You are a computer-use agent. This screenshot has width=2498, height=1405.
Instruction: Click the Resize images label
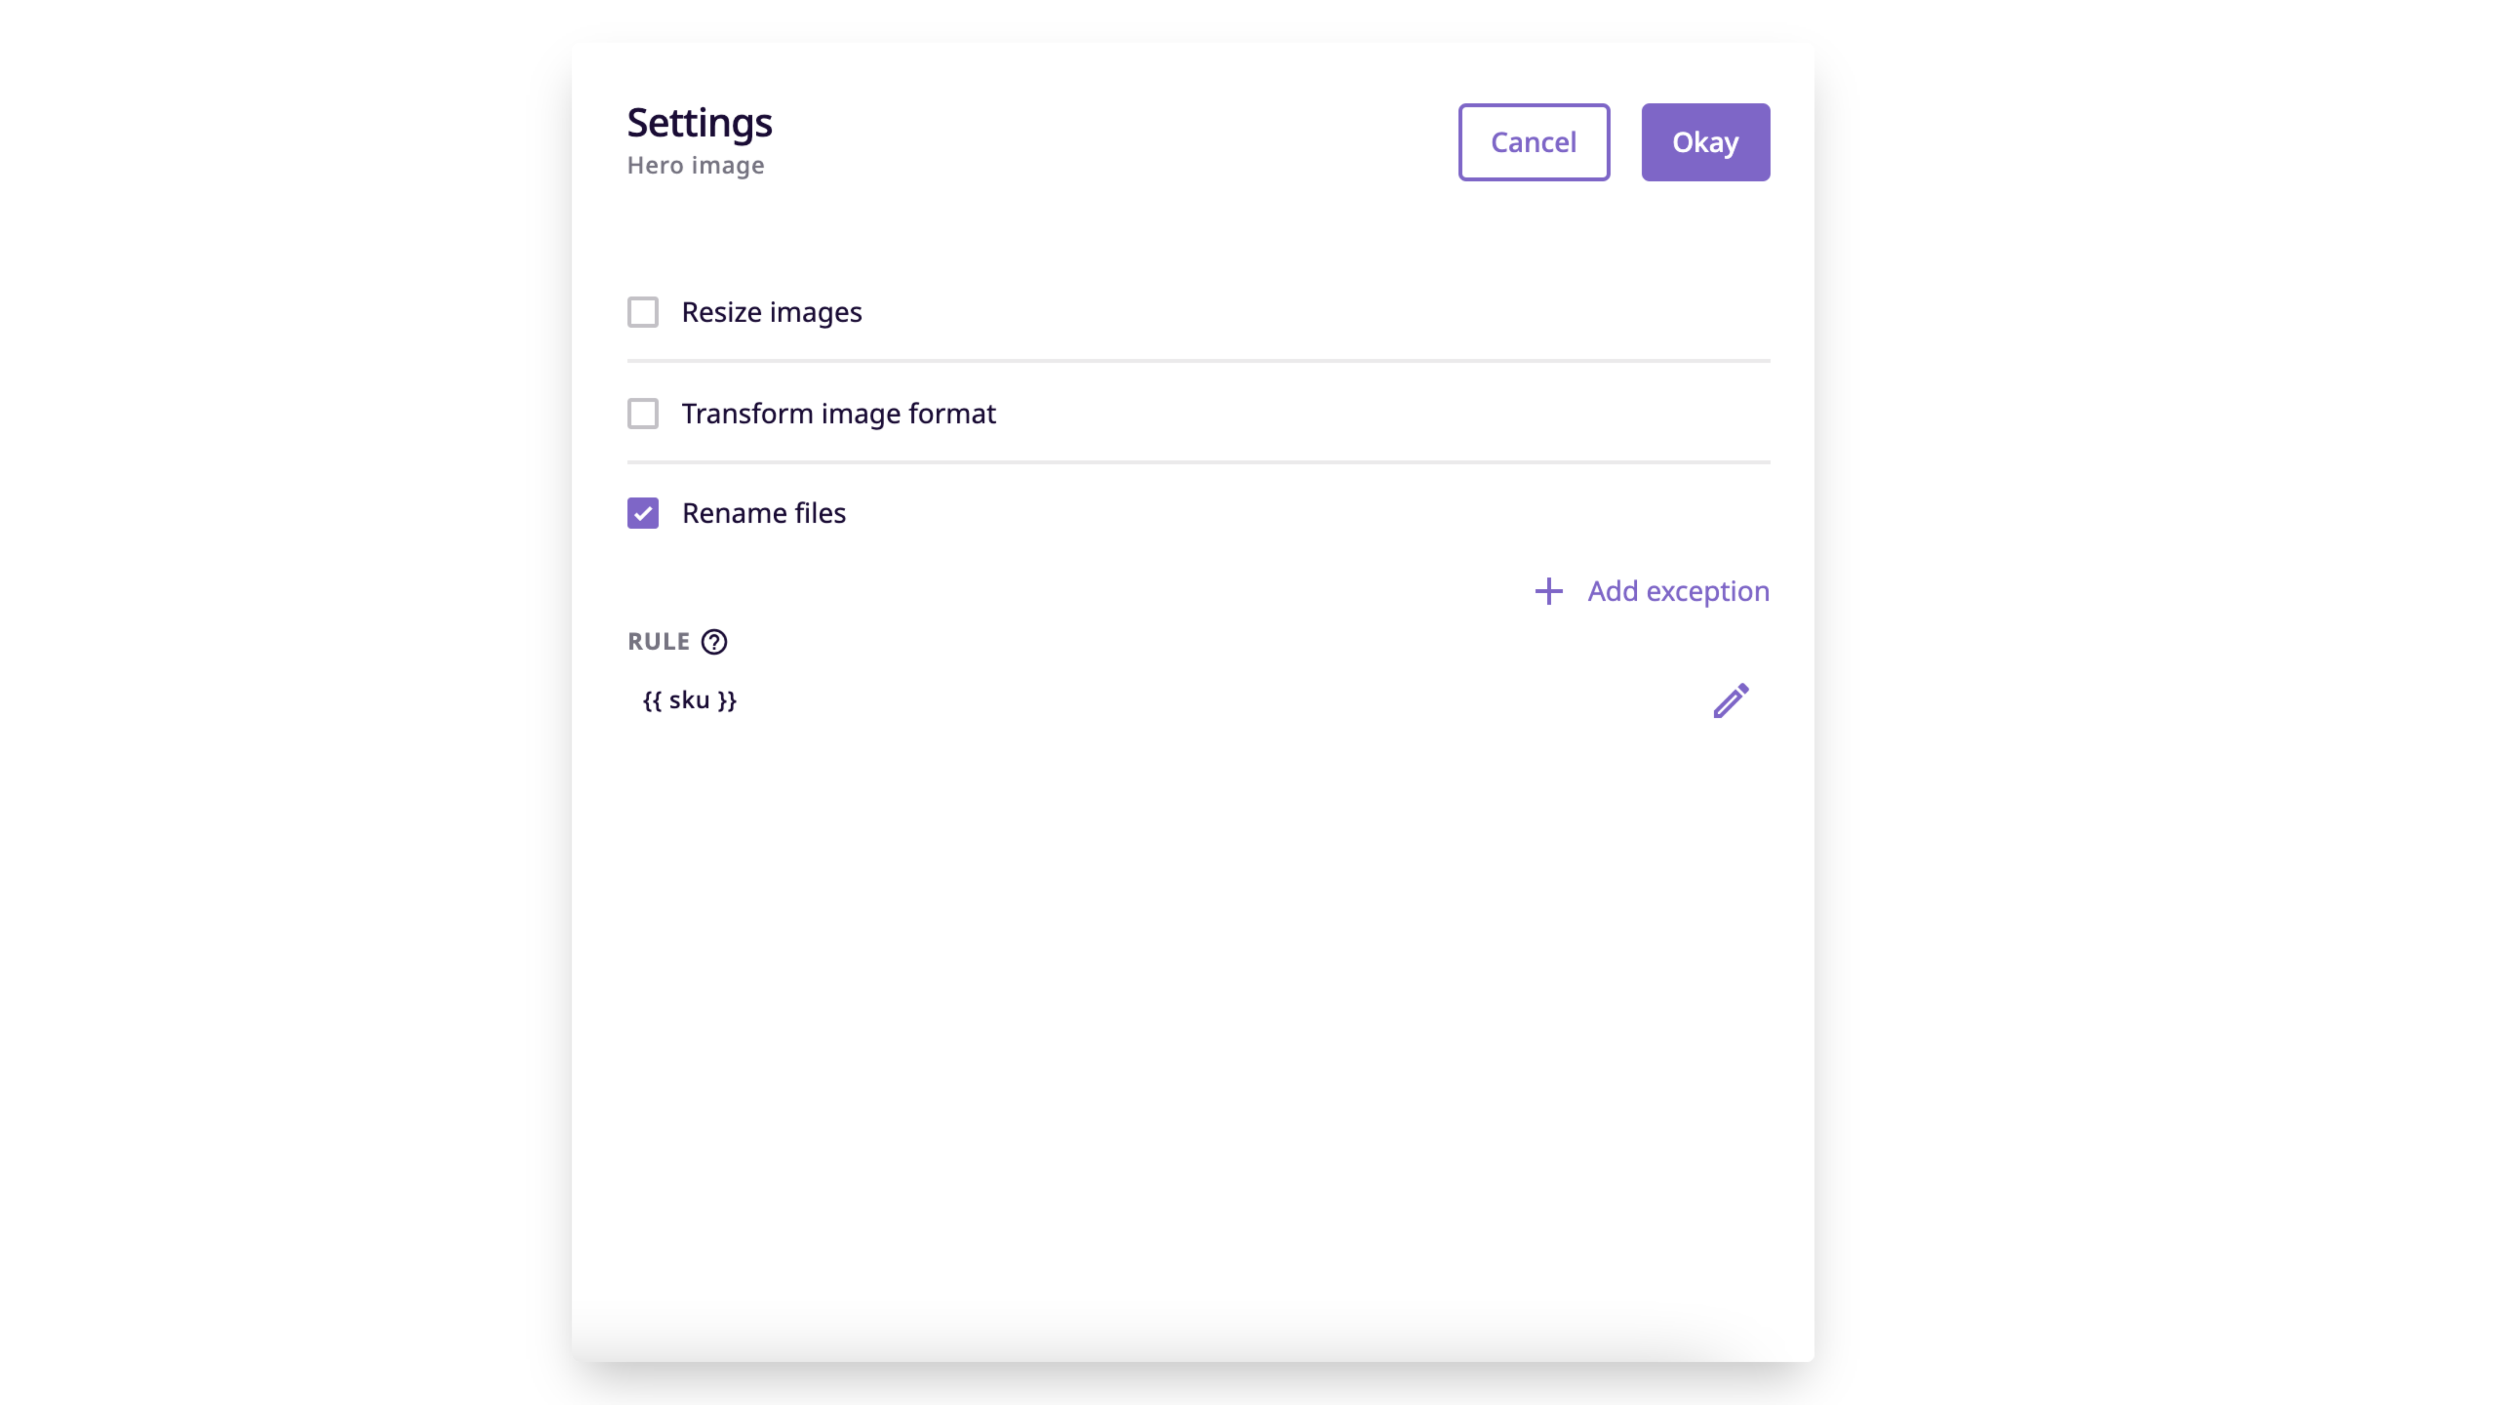772,312
